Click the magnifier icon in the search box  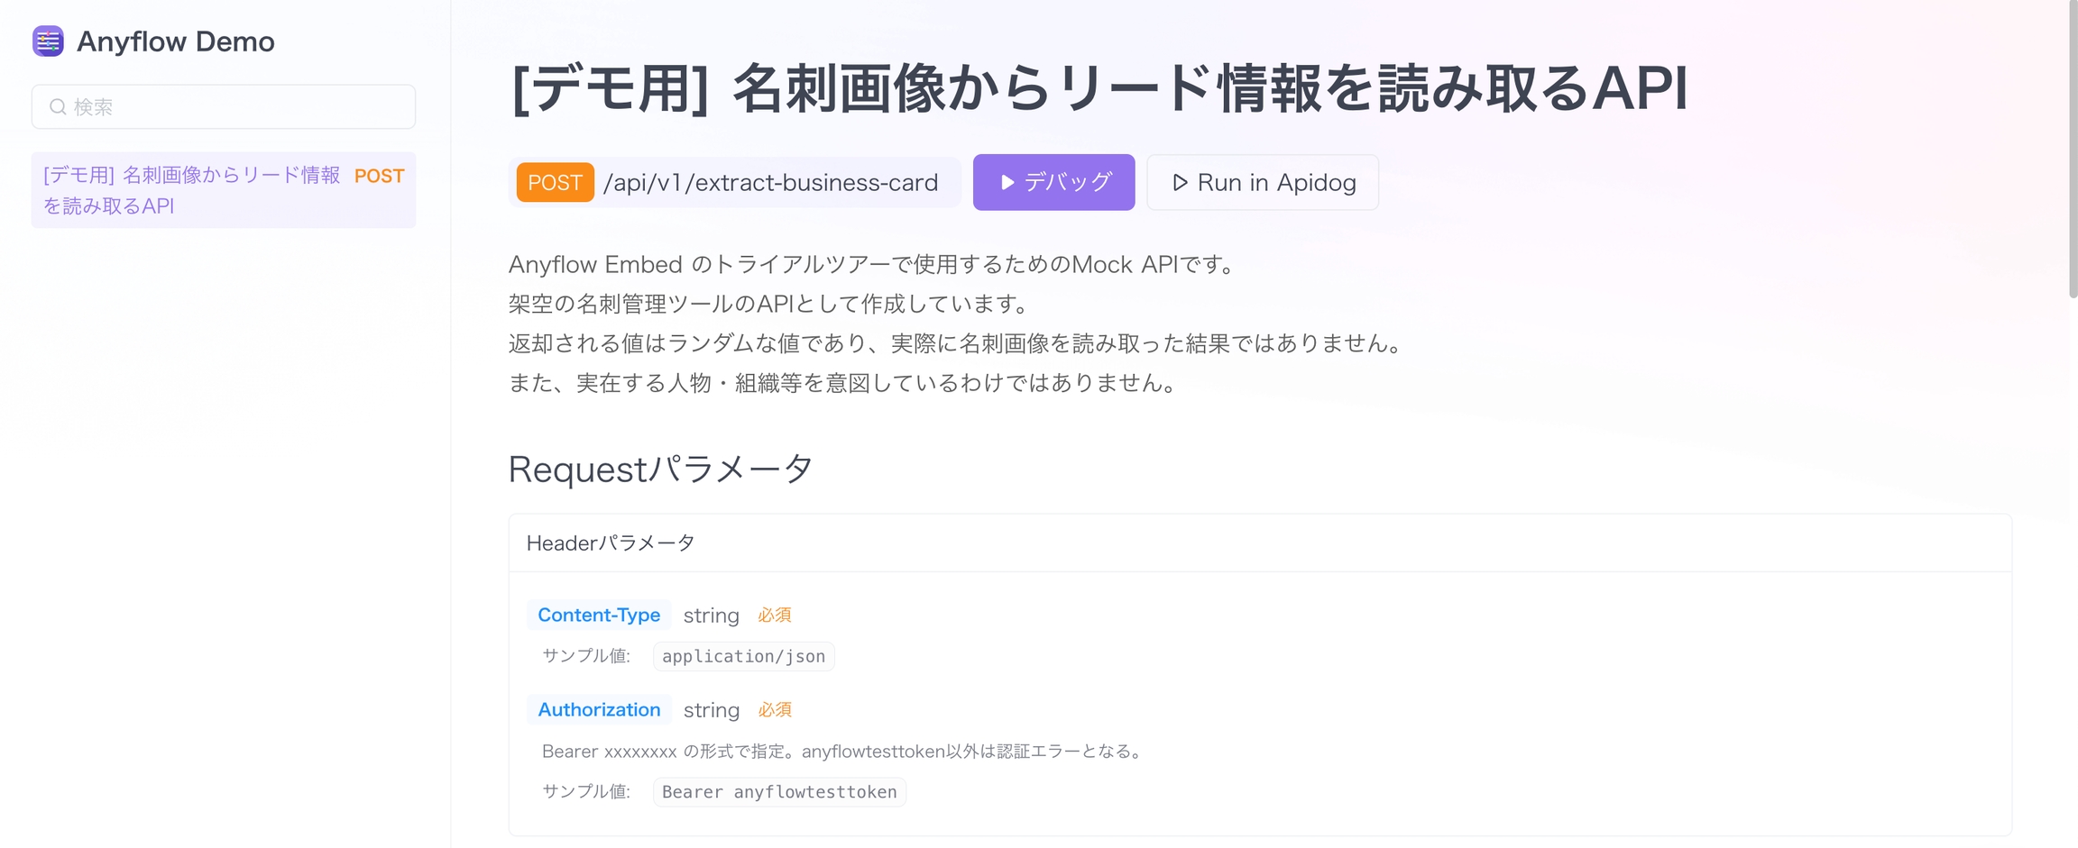click(x=58, y=107)
